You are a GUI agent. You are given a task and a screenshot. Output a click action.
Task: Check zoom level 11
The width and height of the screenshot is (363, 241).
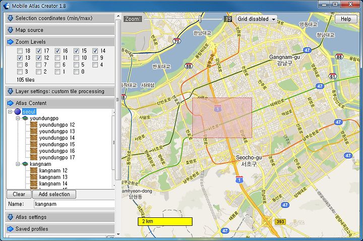(x=57, y=57)
